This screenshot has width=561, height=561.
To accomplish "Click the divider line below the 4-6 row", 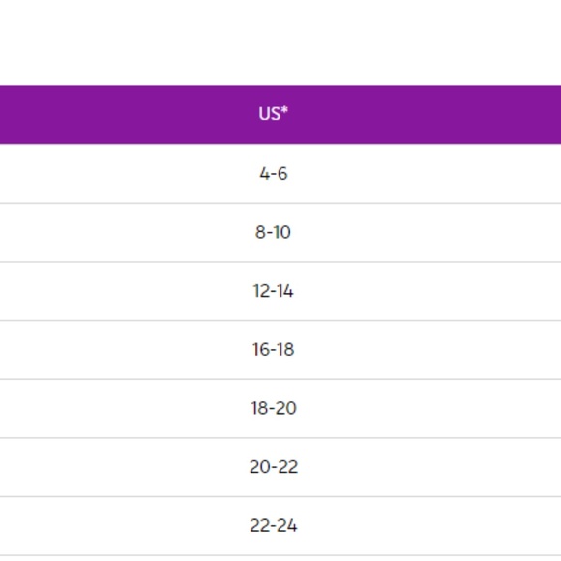I will click(280, 203).
